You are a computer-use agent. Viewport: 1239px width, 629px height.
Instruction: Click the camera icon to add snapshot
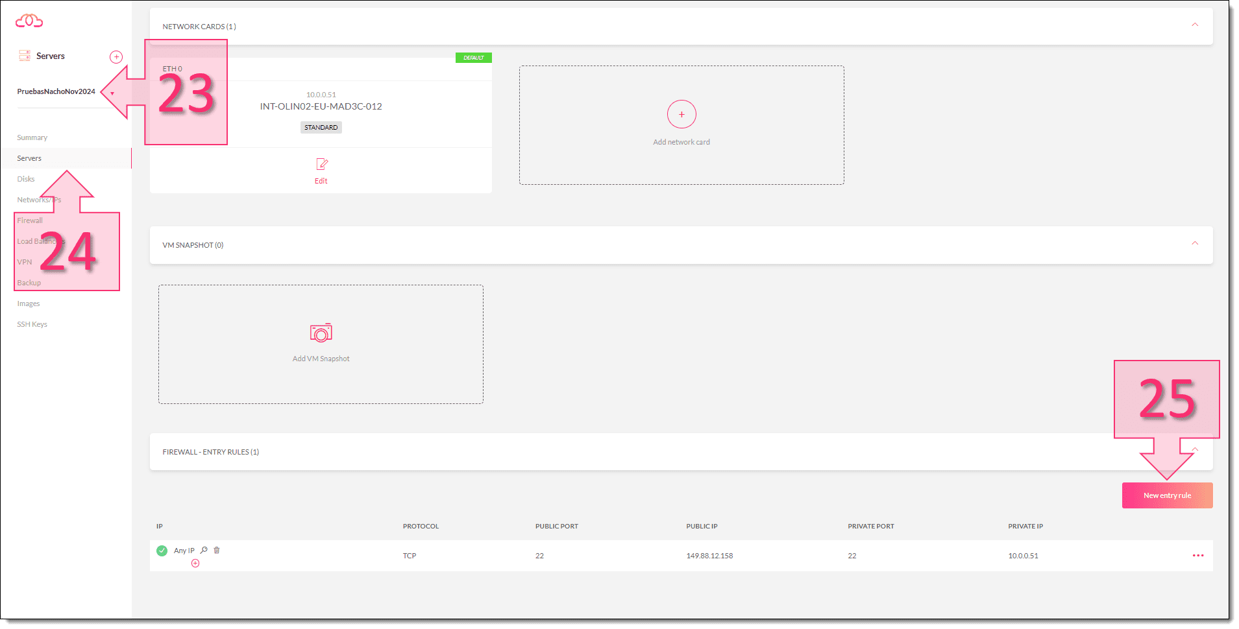321,333
